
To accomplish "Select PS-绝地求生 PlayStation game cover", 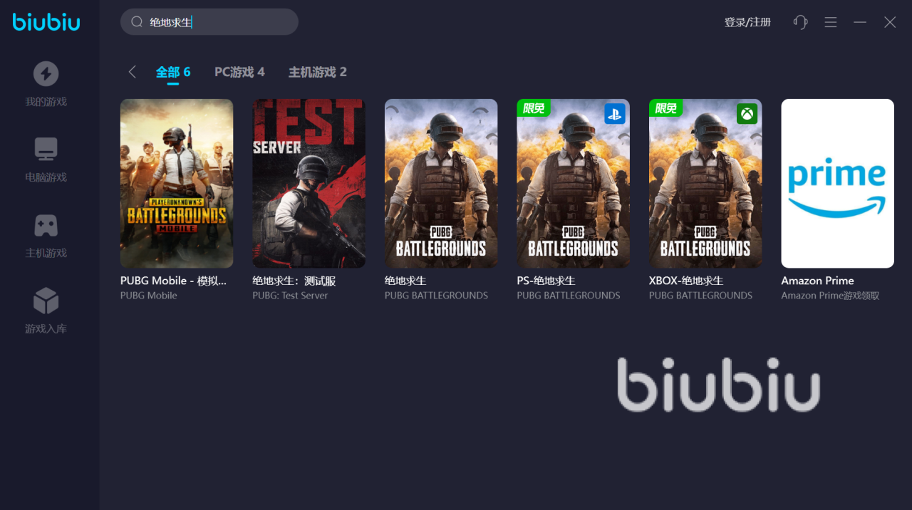I will (x=574, y=183).
